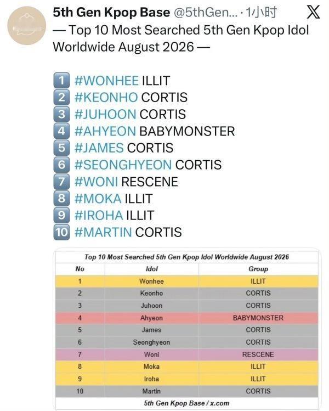
Task: Open the attached ranking table image
Action: (187, 329)
